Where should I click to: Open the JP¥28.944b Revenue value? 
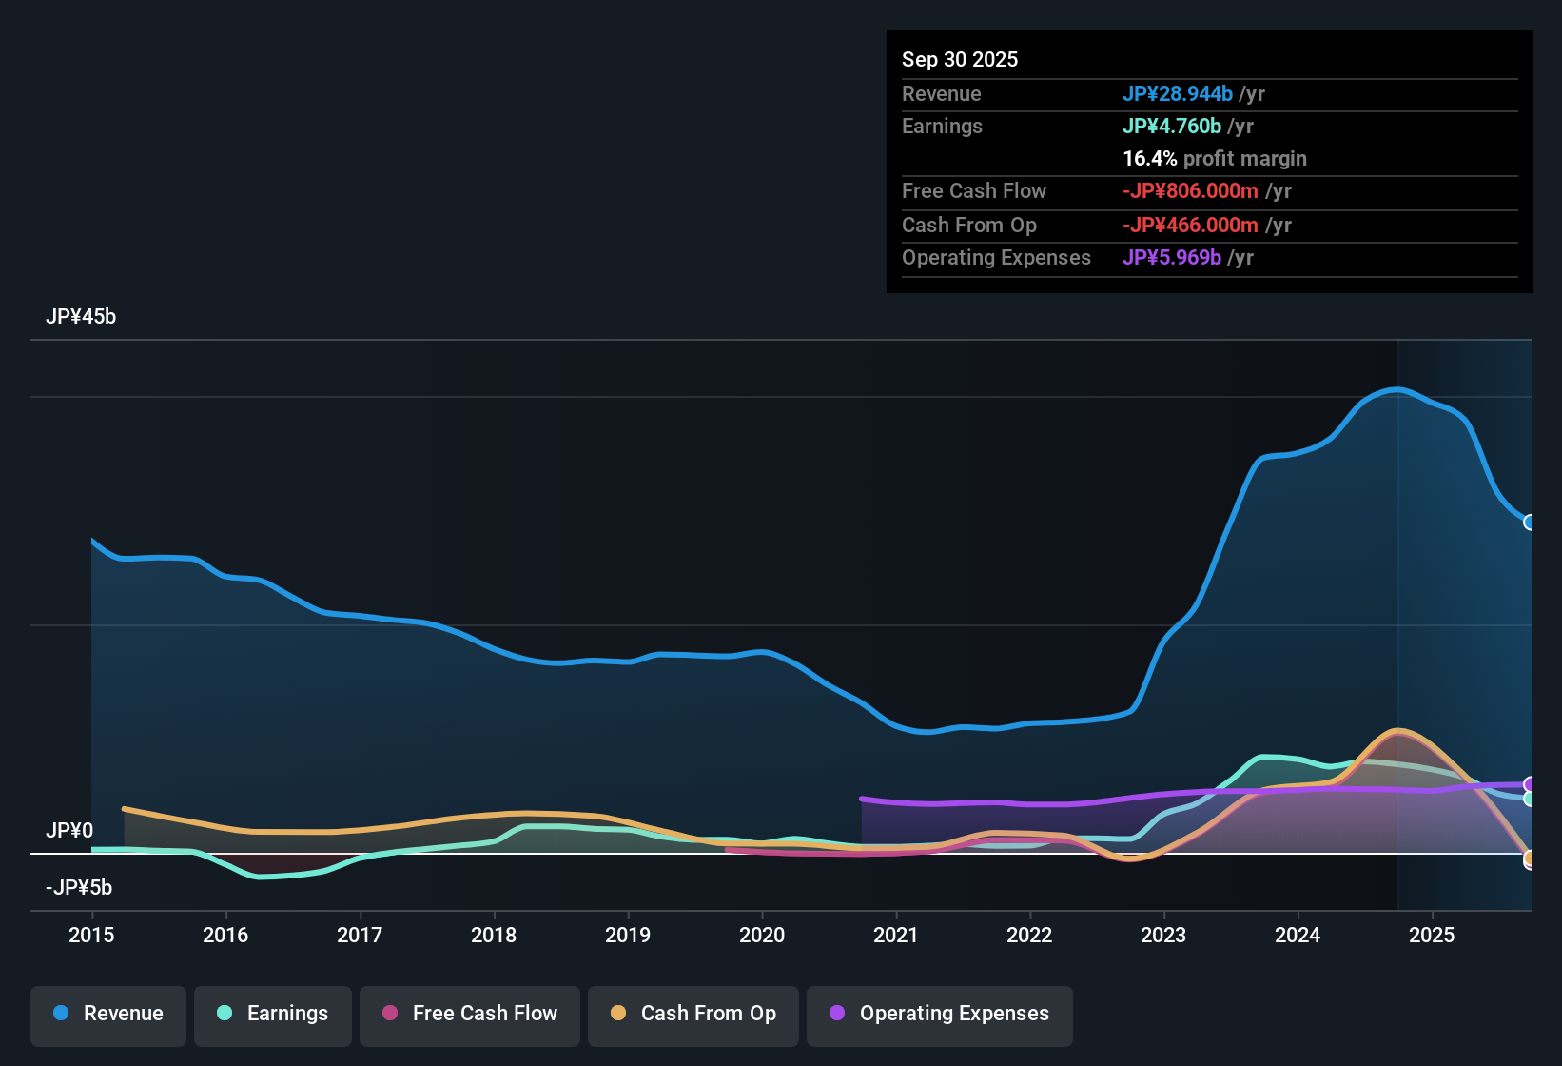coord(1178,94)
